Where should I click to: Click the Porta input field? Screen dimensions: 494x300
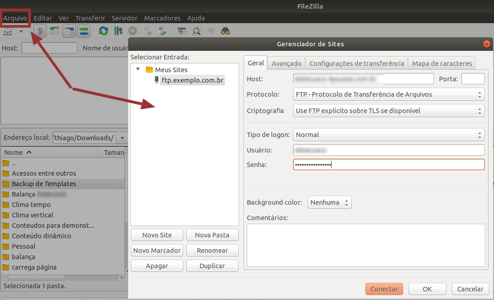(x=473, y=79)
